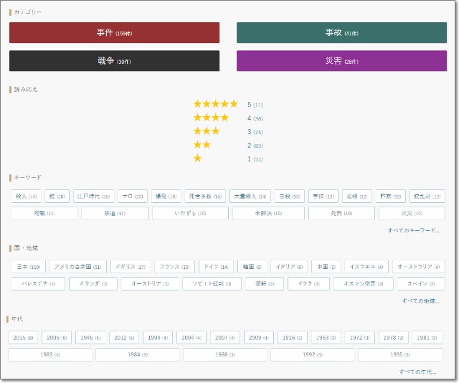Viewport: 459px width, 383px height.
Task: Open the black 戦争 category
Action: coord(114,61)
